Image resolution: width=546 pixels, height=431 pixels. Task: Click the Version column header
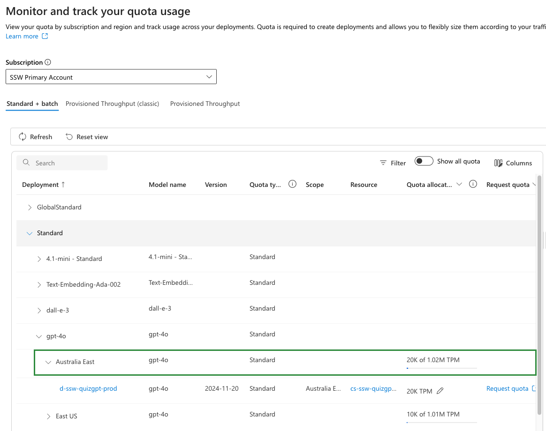tap(216, 185)
